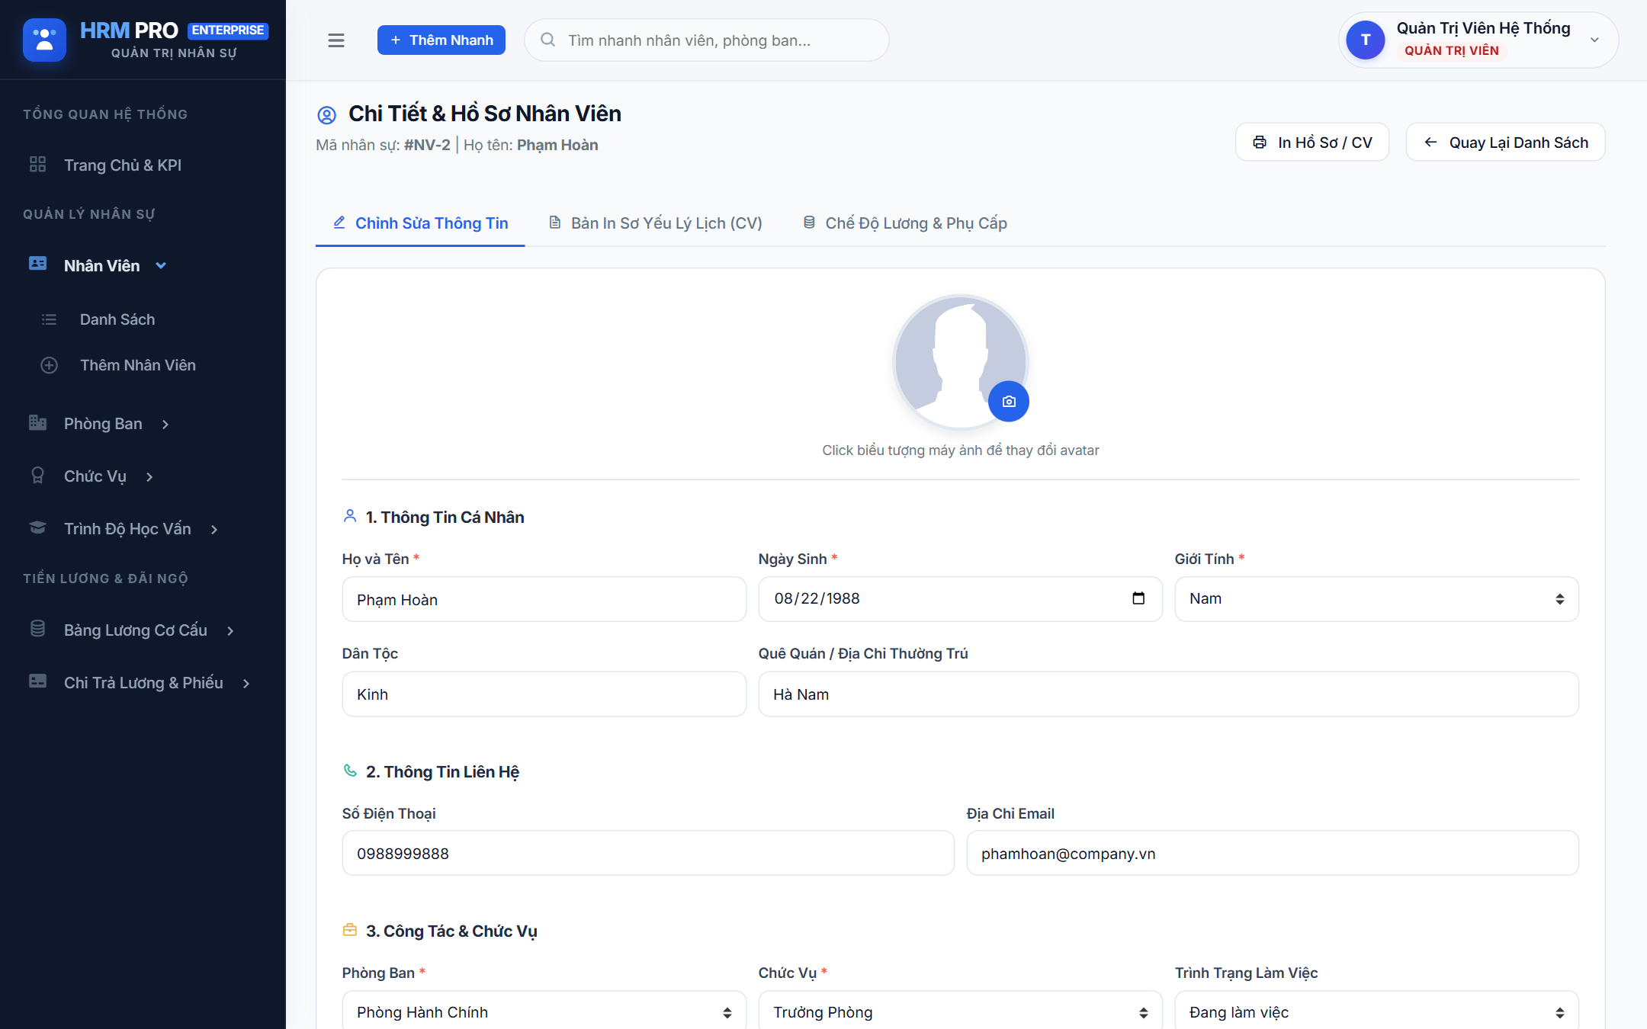Click the Phòng Ban building icon
The height and width of the screenshot is (1029, 1647).
[37, 423]
